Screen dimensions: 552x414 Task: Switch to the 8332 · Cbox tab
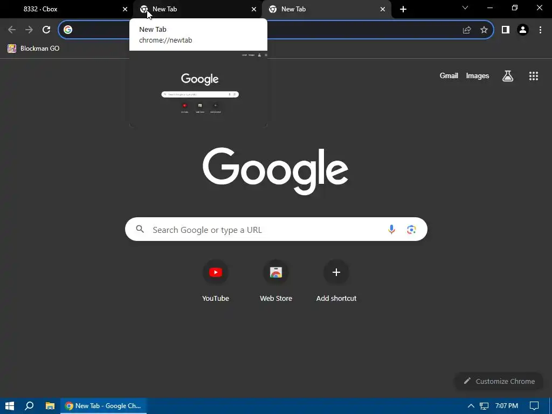(x=67, y=9)
